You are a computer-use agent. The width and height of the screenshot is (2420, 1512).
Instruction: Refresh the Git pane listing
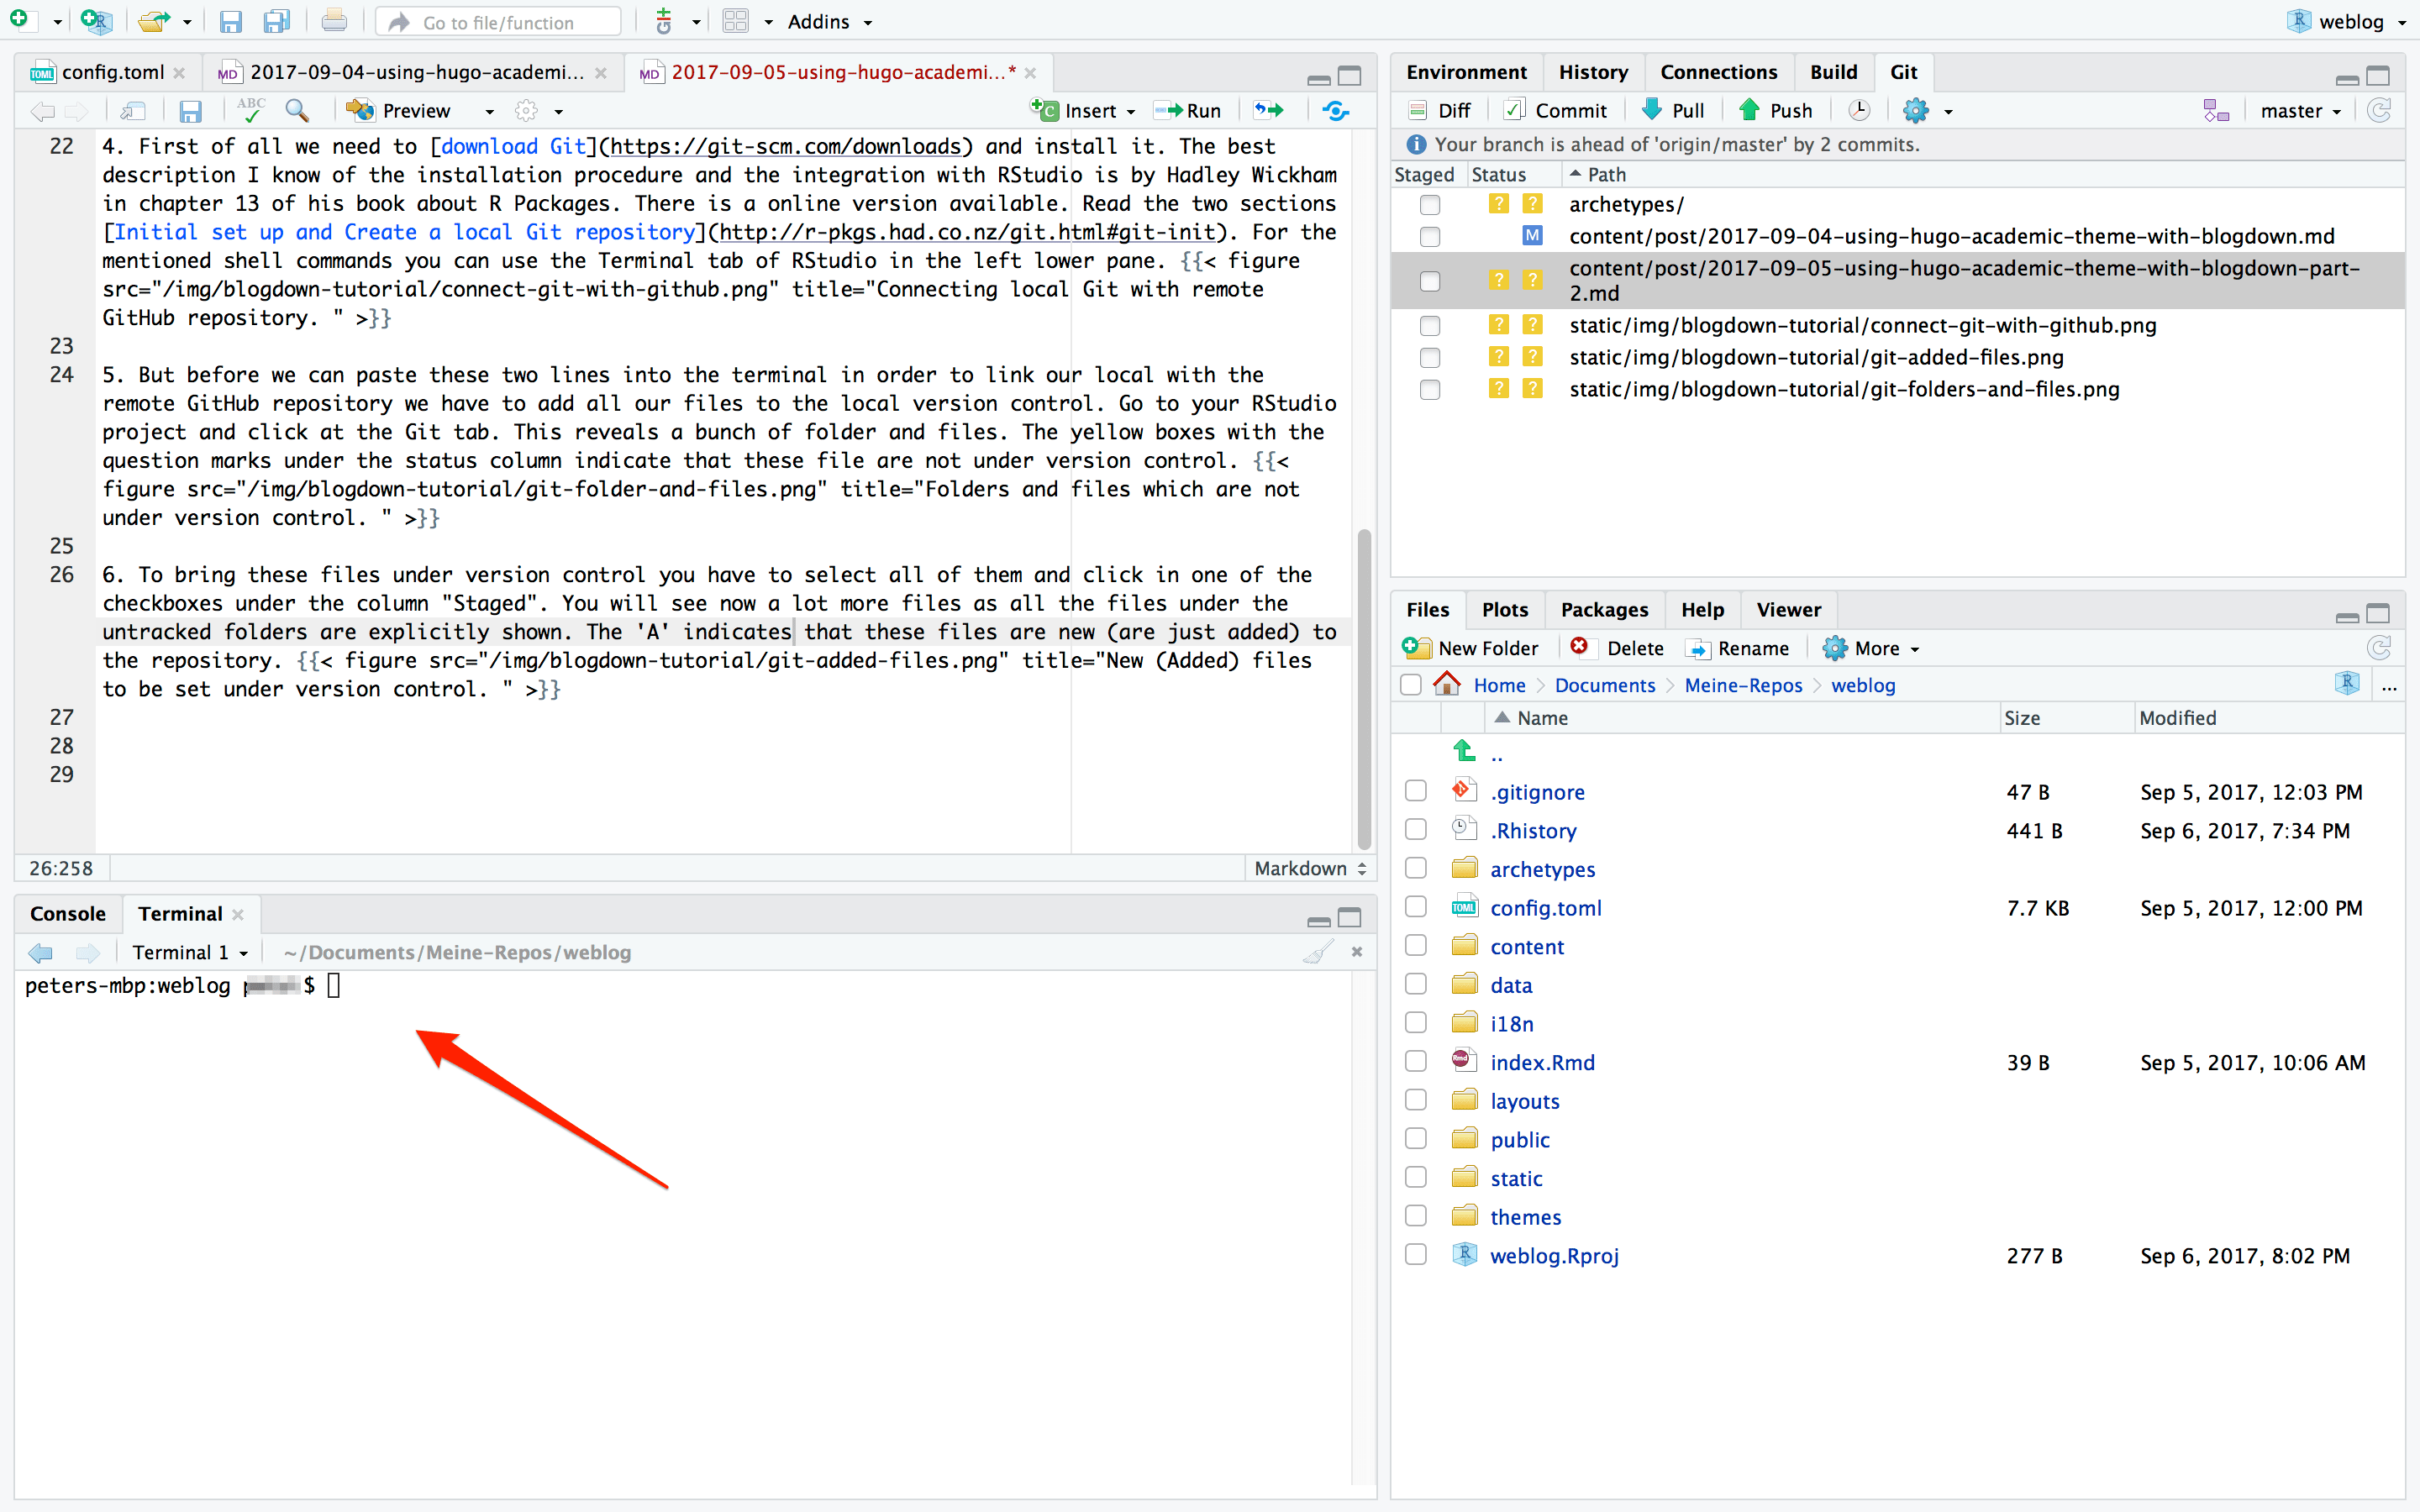2379,110
